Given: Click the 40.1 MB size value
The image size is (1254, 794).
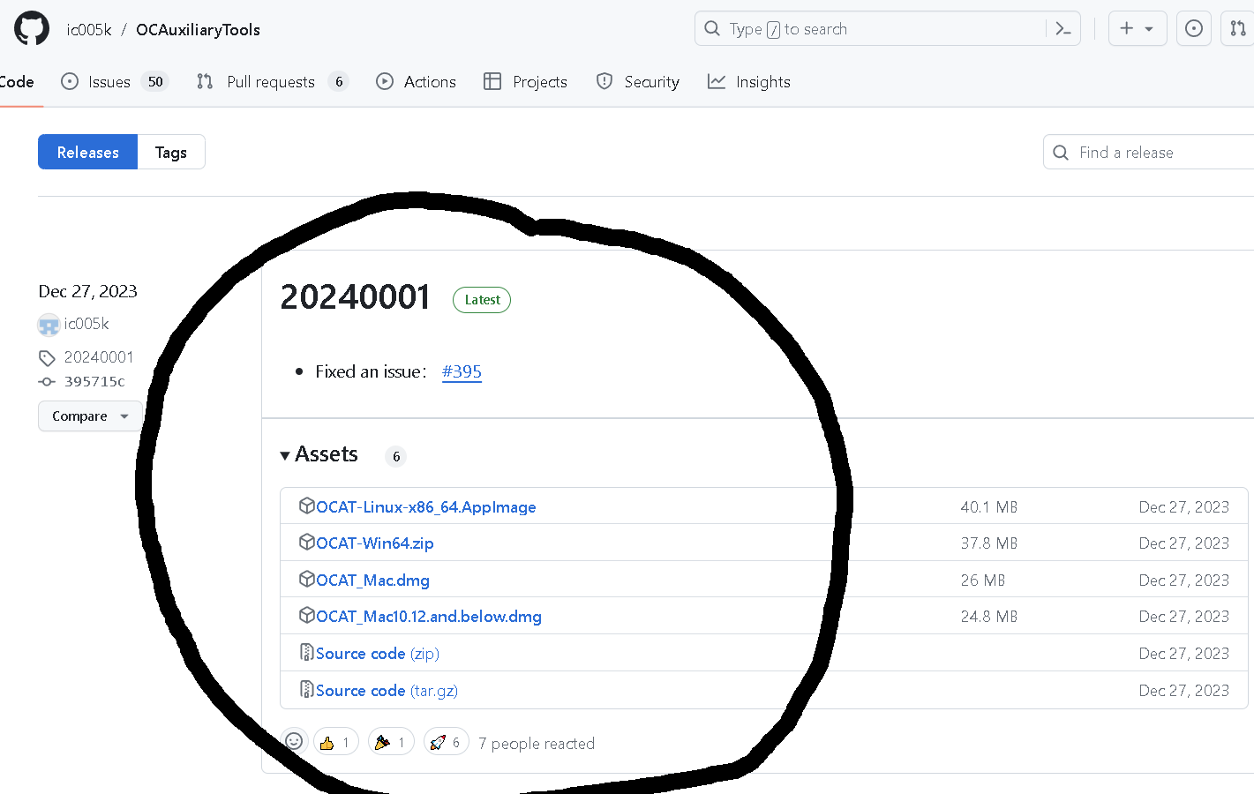Looking at the screenshot, I should 989,507.
